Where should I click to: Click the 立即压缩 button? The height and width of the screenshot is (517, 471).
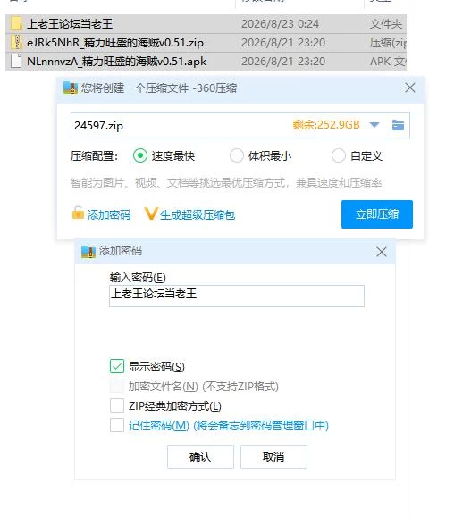coord(377,214)
